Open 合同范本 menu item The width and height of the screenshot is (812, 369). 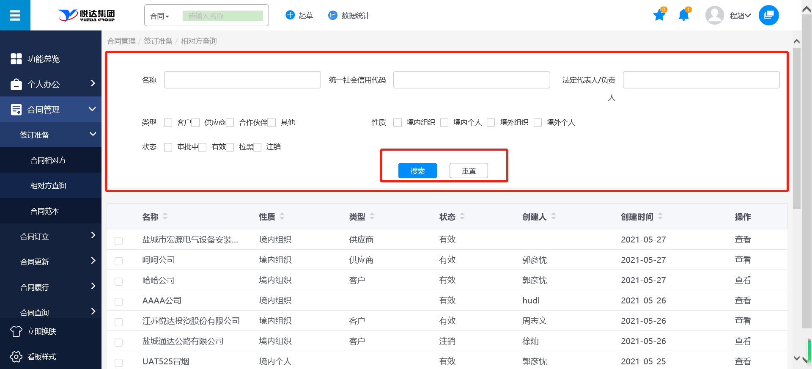(x=45, y=211)
